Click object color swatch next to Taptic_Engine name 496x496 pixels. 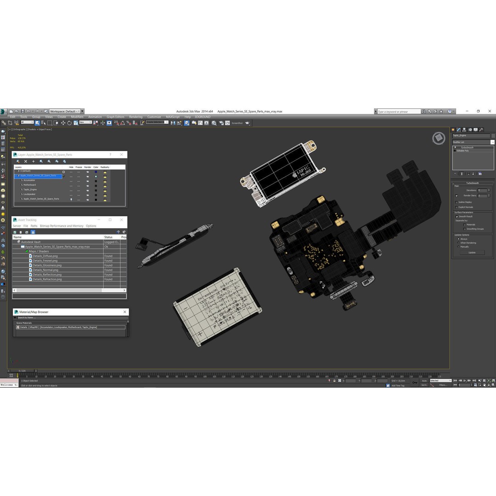click(493, 135)
